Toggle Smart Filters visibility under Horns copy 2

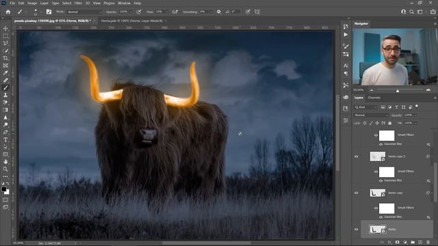click(x=376, y=172)
